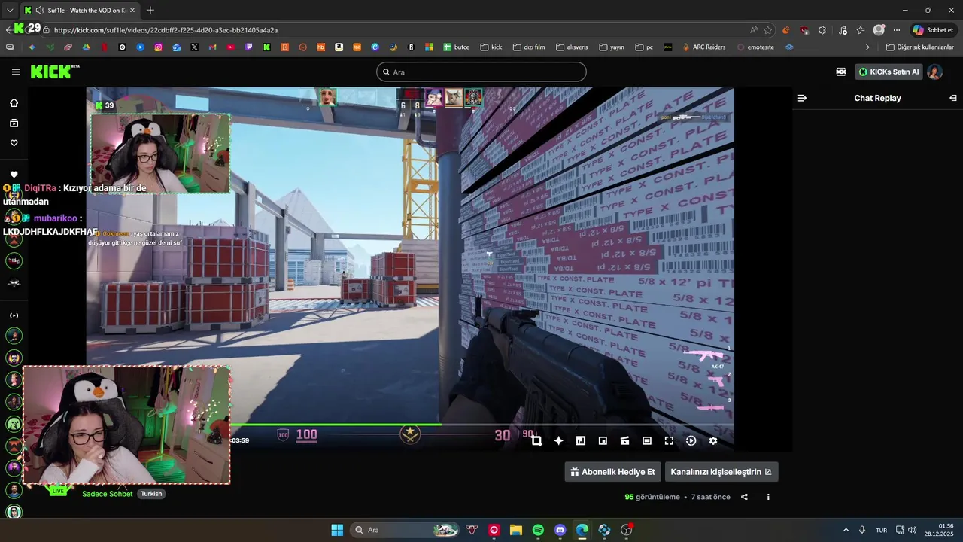Open browser settings ellipsis menu

(x=896, y=30)
